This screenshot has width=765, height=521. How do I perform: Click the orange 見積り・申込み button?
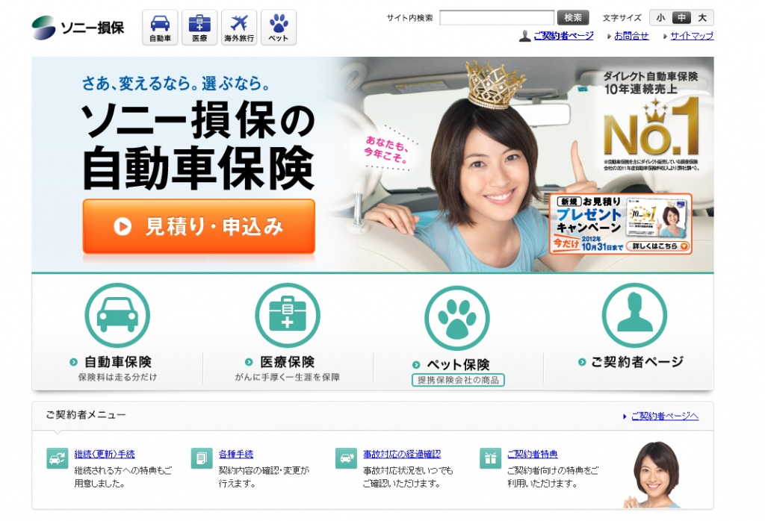click(x=199, y=226)
